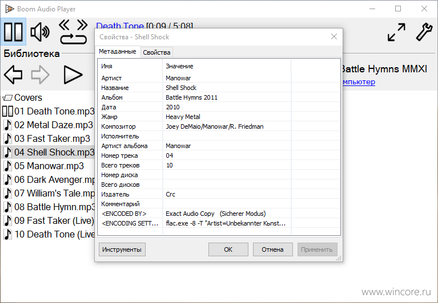Select 05 Manowar.mp3
This screenshot has width=438, height=303.
48,166
